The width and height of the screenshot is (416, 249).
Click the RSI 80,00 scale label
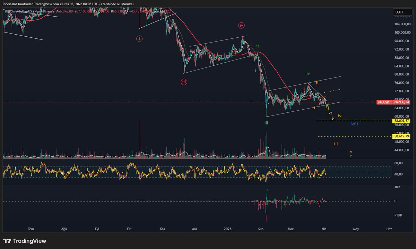(399, 163)
